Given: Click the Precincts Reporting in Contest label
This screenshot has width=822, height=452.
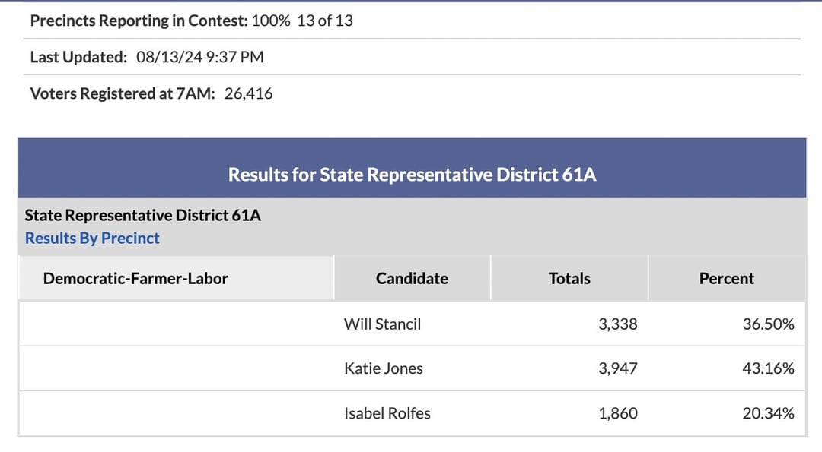Looking at the screenshot, I should (x=139, y=21).
